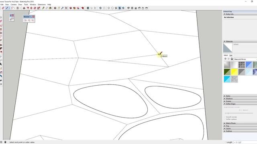Viewport: 257px width, 144px height.
Task: Select the Scale tool
Action: click(39, 8)
